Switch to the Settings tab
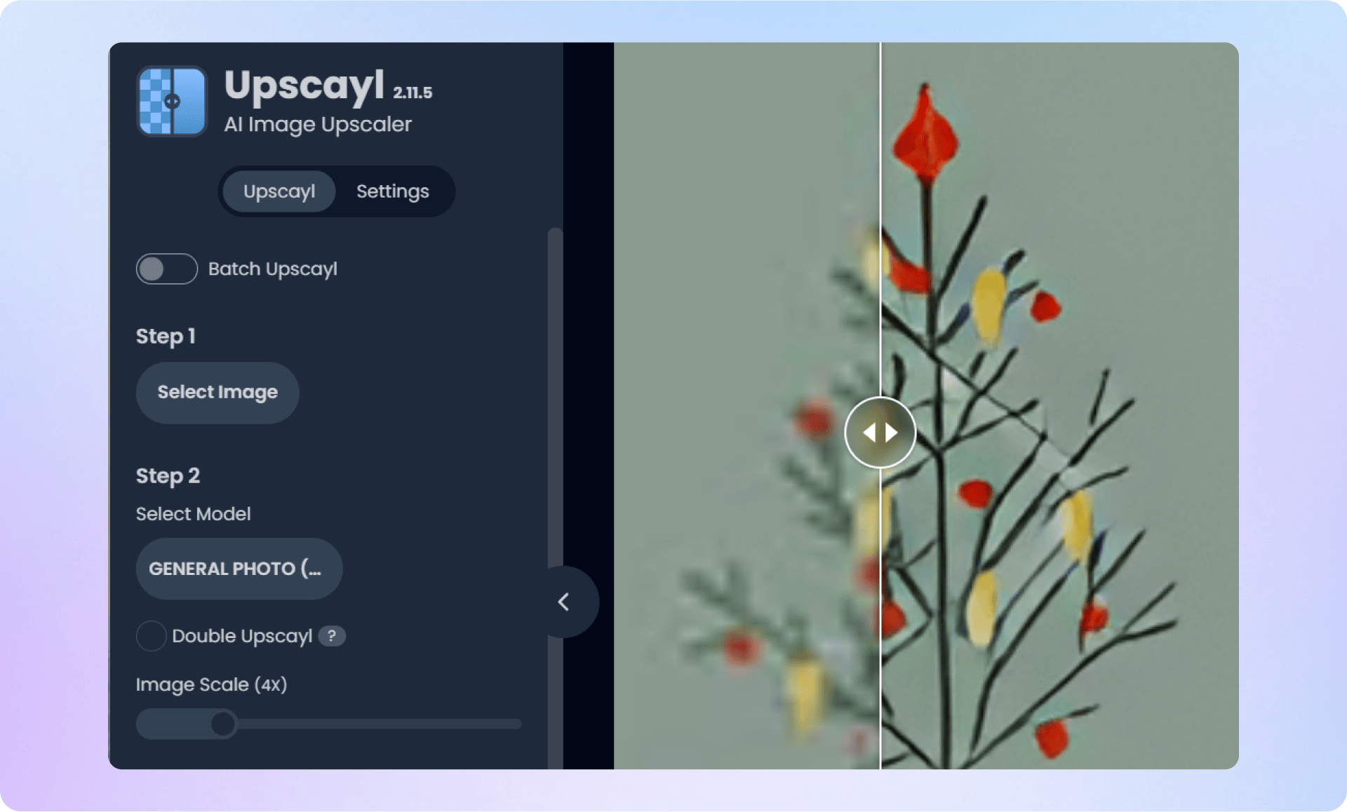Viewport: 1347px width, 812px height. tap(393, 191)
